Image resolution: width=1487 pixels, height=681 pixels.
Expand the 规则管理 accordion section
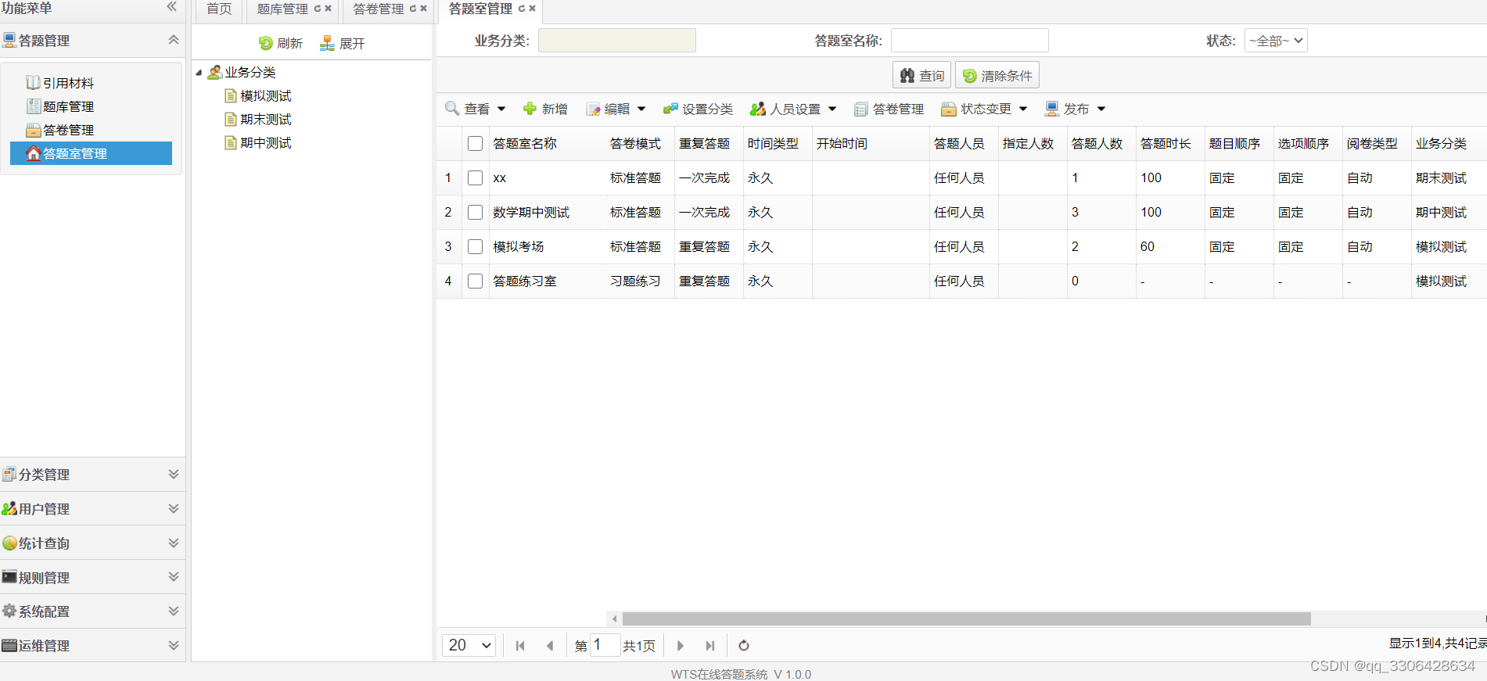point(174,577)
